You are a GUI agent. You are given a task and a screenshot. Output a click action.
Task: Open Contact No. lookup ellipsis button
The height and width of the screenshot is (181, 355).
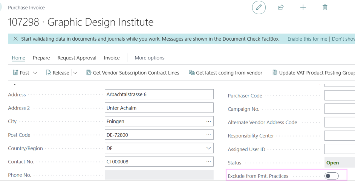(x=208, y=162)
